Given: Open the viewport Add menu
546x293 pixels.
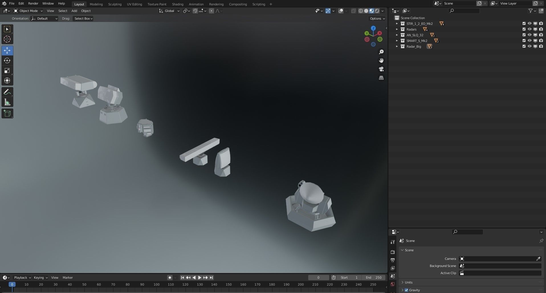Looking at the screenshot, I should pyautogui.click(x=74, y=11).
